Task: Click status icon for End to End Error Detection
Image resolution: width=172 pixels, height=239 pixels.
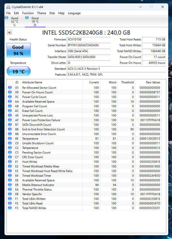Action: pyautogui.click(x=10, y=129)
